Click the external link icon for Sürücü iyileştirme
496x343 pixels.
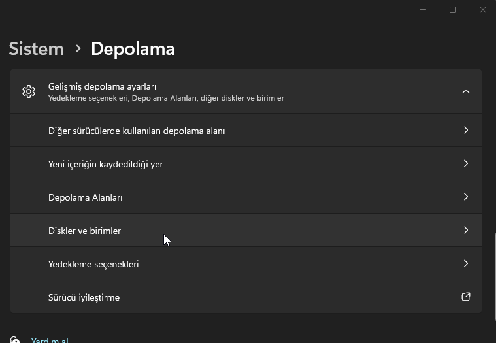click(466, 297)
